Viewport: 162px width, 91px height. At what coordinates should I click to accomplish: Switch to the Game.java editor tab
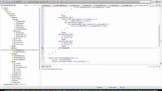click(x=46, y=6)
